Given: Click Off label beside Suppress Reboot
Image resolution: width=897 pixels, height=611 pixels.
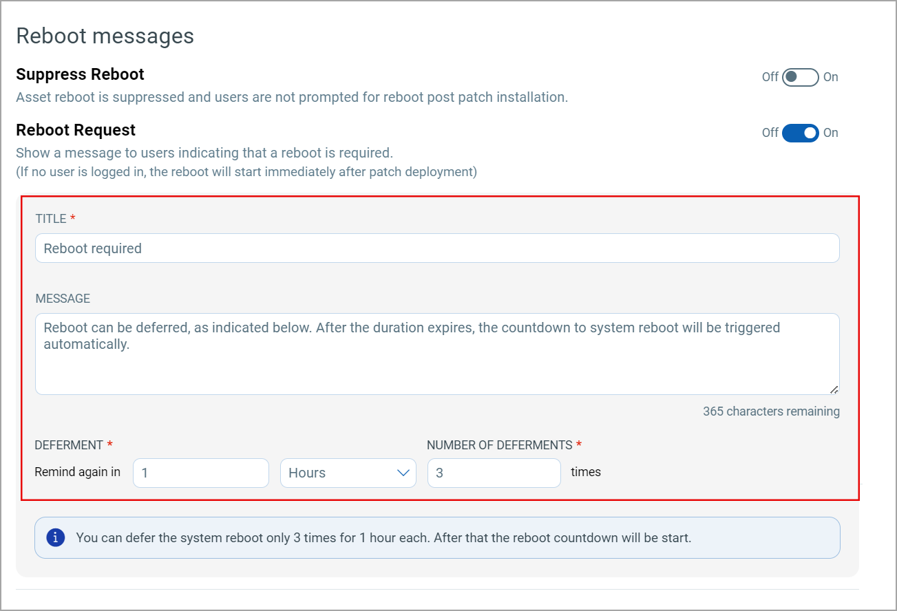Looking at the screenshot, I should coord(770,77).
